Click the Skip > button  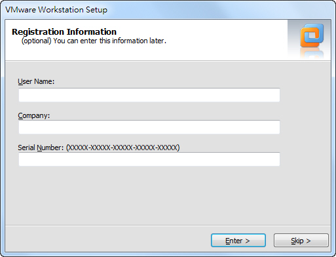point(301,241)
